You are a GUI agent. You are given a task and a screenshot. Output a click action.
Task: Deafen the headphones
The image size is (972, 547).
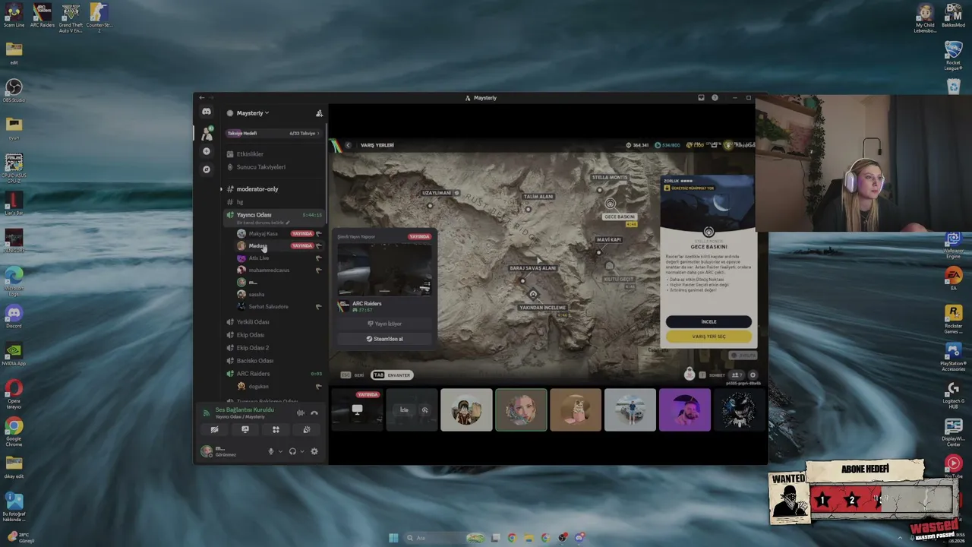(292, 451)
